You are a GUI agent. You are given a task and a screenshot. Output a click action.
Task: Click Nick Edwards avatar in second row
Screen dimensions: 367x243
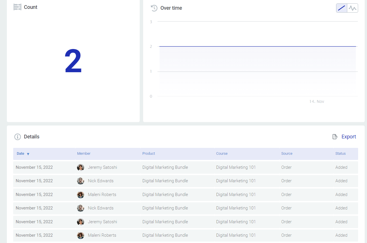(80, 181)
